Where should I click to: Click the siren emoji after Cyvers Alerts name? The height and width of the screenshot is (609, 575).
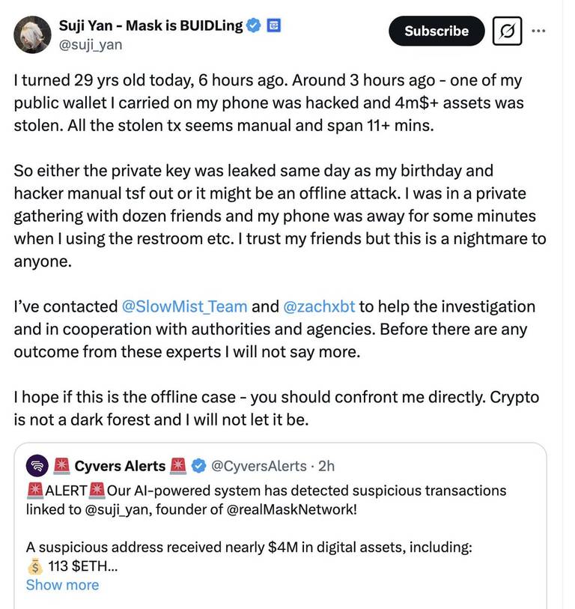click(178, 466)
